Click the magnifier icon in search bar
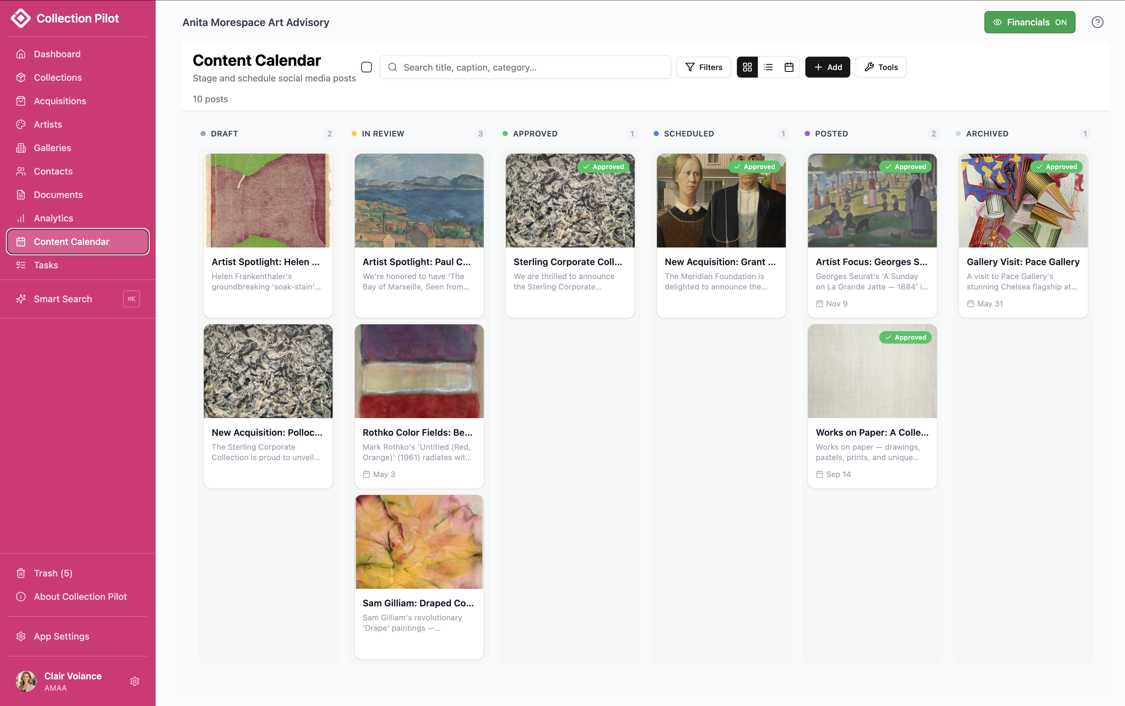The height and width of the screenshot is (706, 1125). tap(393, 67)
